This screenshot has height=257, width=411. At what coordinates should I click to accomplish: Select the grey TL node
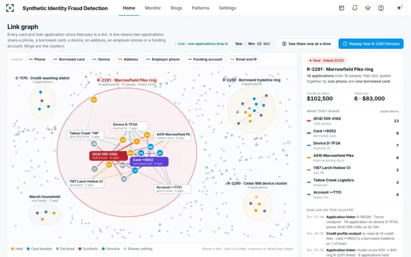click(95, 169)
